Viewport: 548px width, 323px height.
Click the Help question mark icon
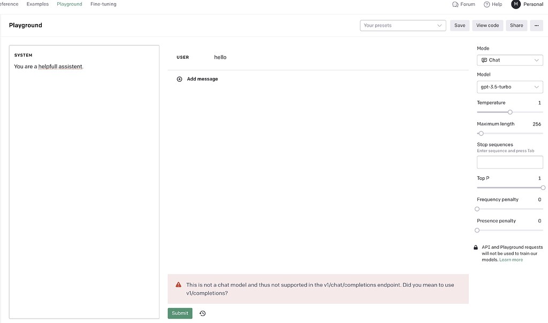[x=486, y=4]
